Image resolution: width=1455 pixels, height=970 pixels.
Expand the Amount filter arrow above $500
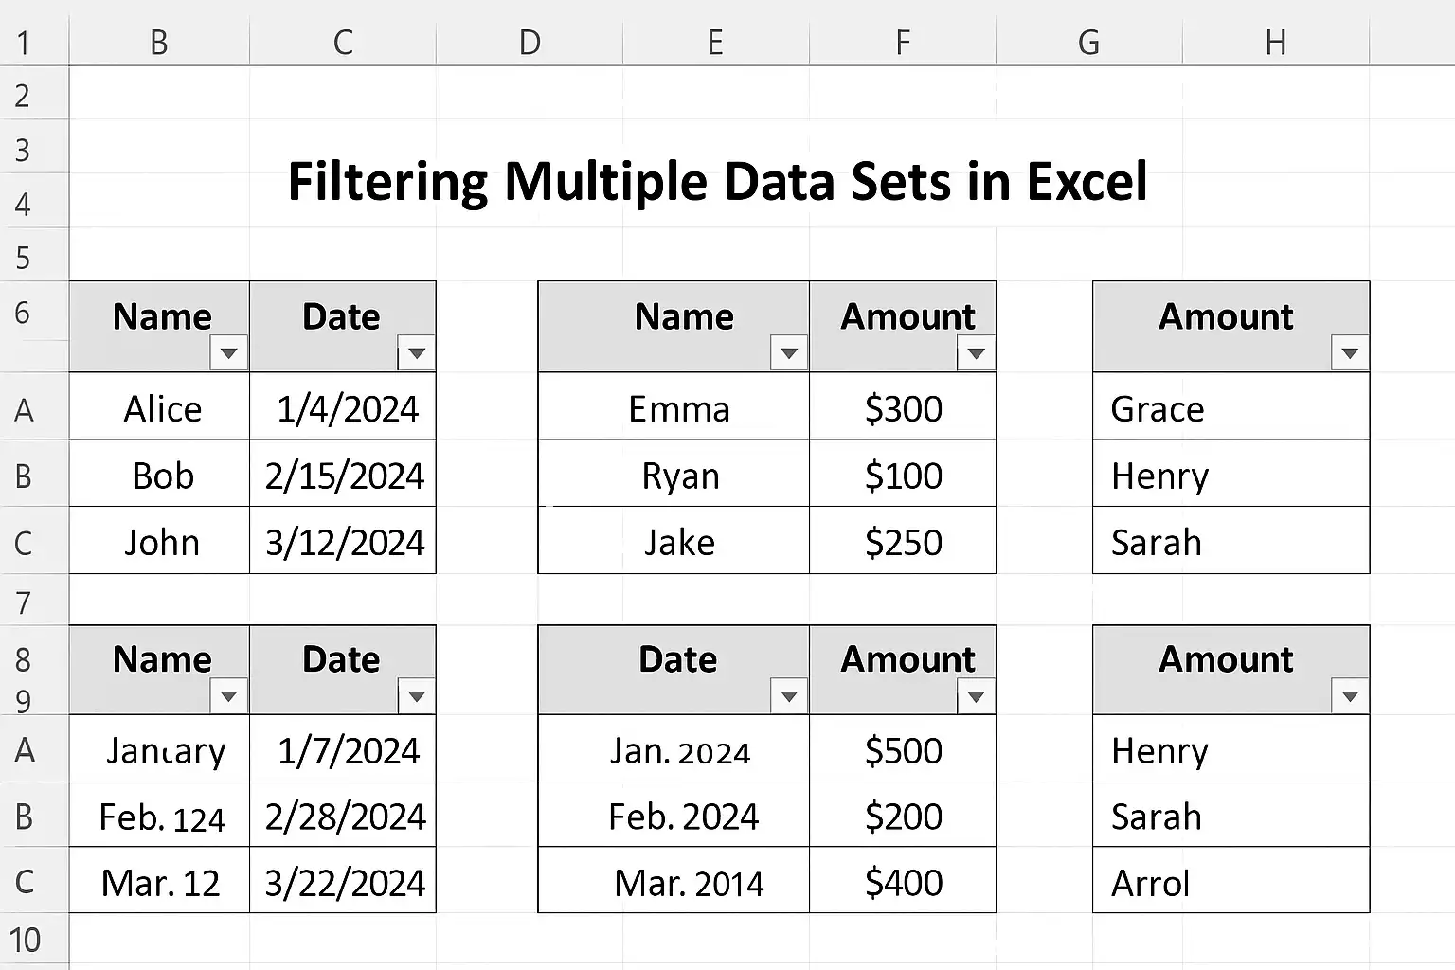pos(976,696)
